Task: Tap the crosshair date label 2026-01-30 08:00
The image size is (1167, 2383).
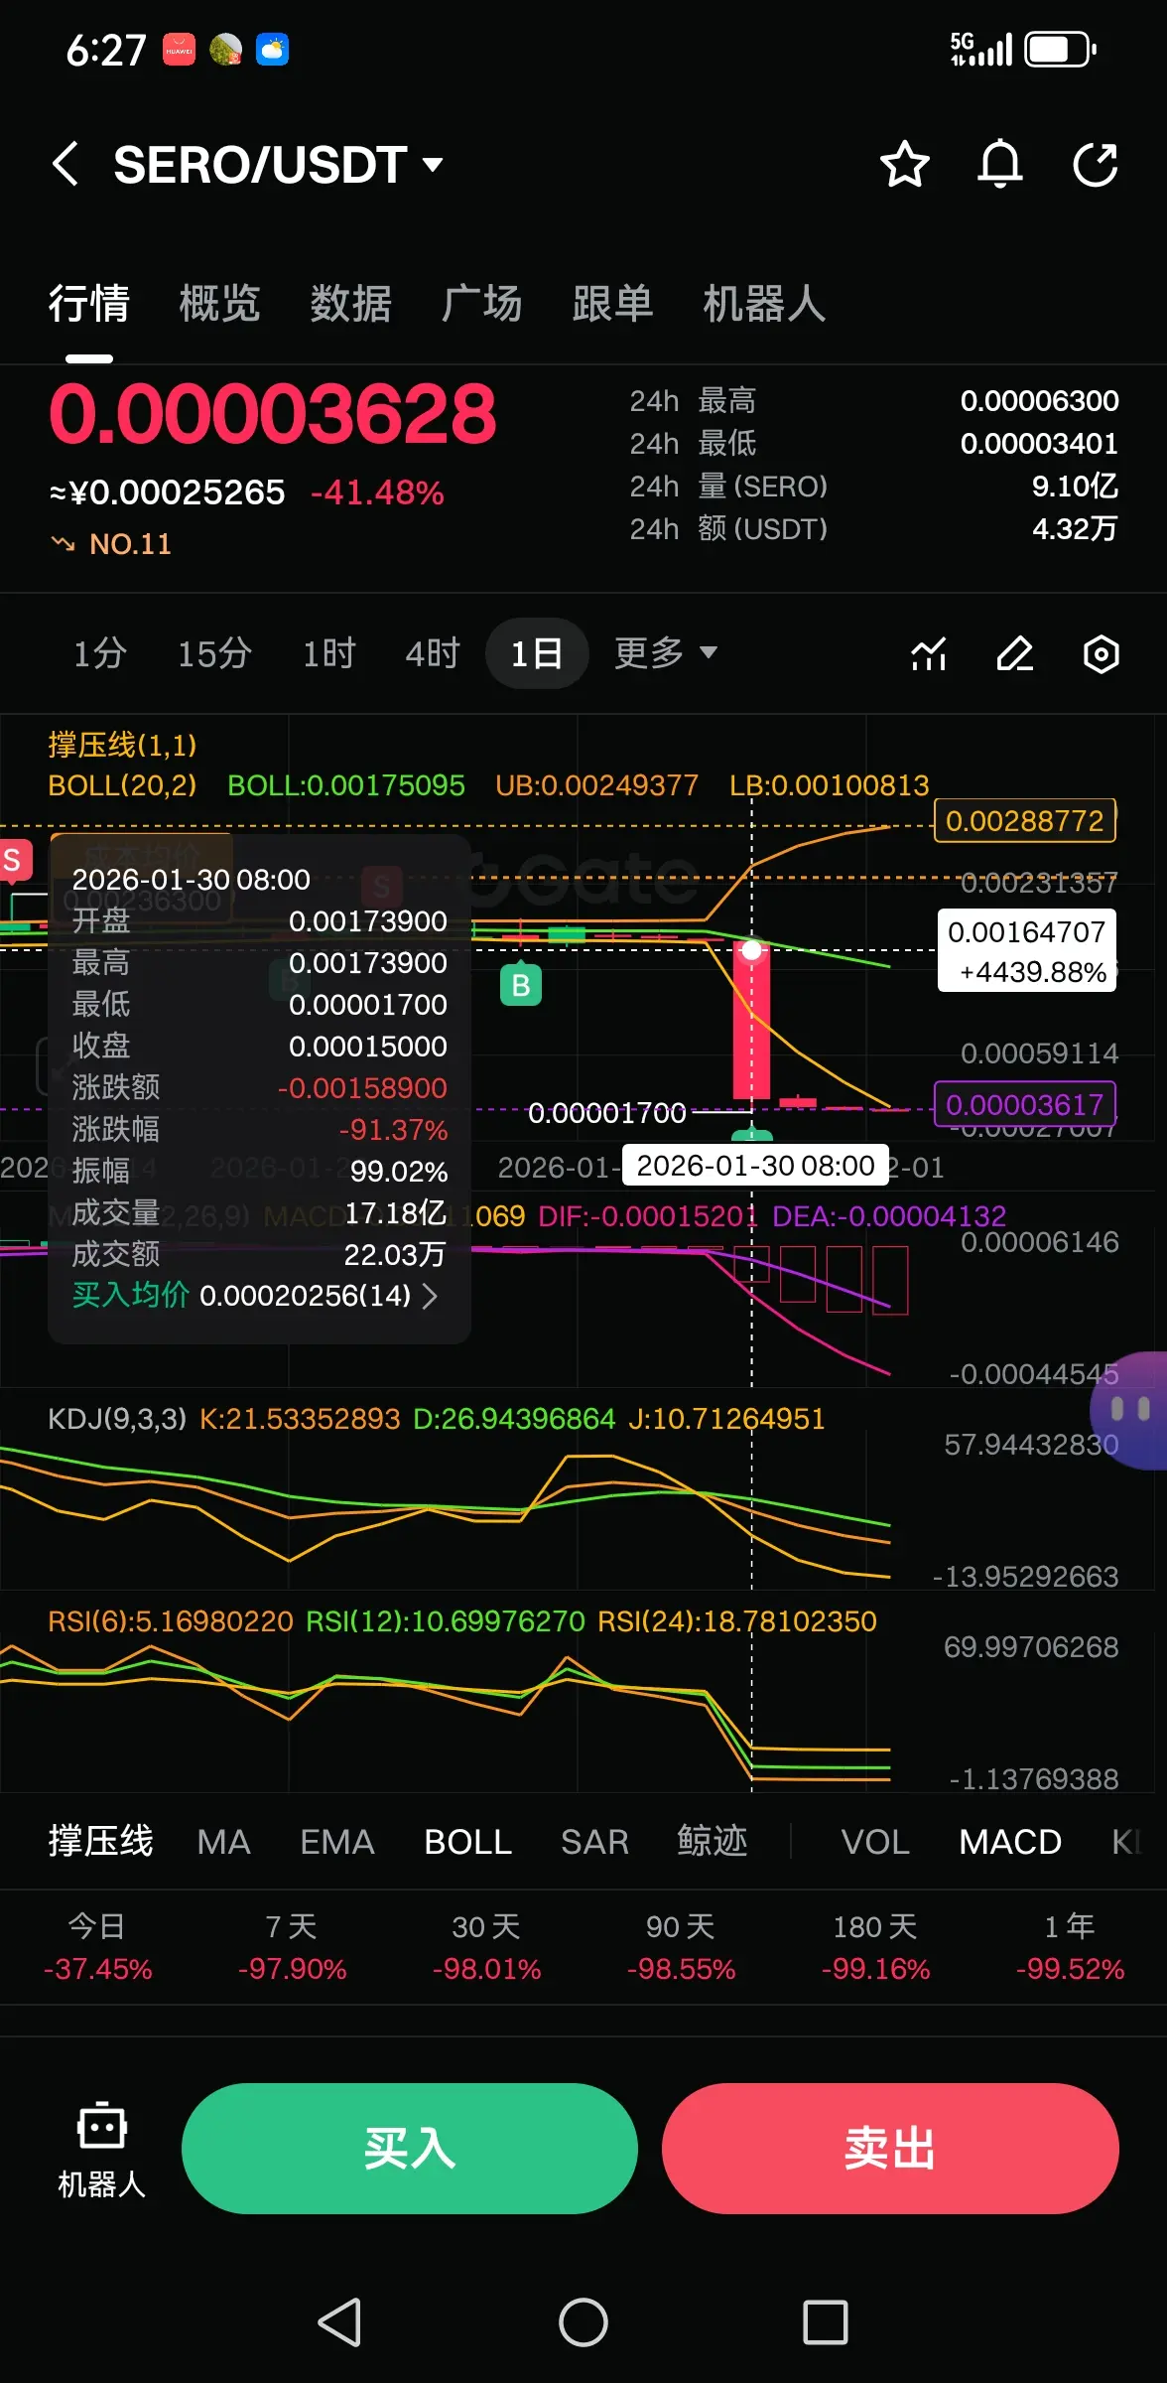Action: click(755, 1166)
